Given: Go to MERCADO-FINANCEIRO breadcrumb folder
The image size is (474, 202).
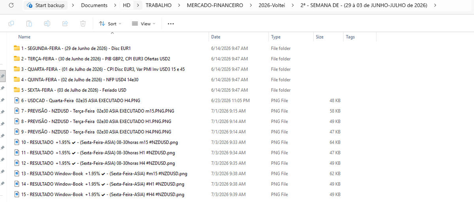Looking at the screenshot, I should 214,6.
